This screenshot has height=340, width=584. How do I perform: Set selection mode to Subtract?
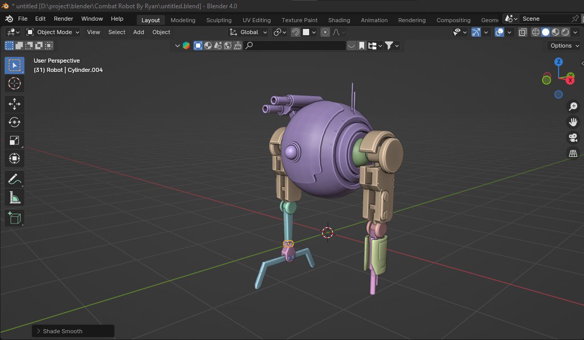click(x=29, y=46)
